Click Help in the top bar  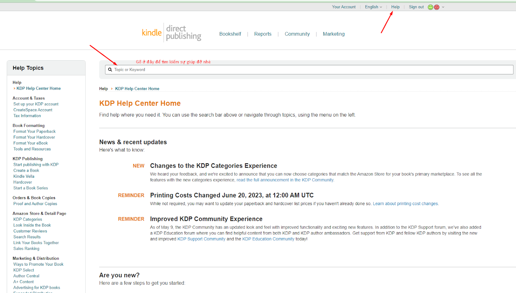[395, 7]
